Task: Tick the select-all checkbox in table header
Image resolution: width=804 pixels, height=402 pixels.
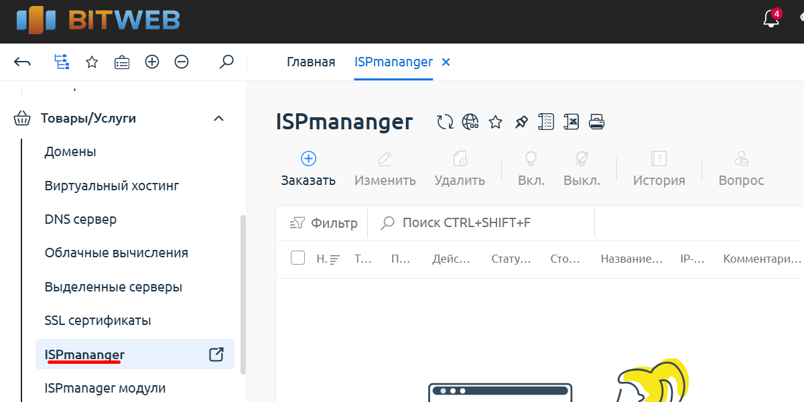Action: 297,258
